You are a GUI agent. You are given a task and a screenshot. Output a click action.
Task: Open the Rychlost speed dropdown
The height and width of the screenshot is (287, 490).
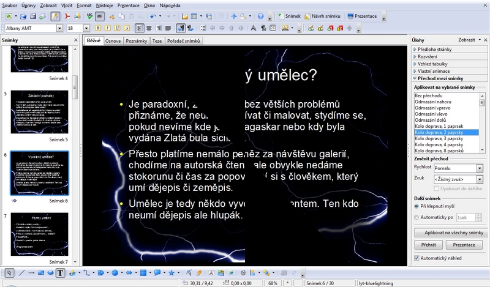pyautogui.click(x=480, y=168)
